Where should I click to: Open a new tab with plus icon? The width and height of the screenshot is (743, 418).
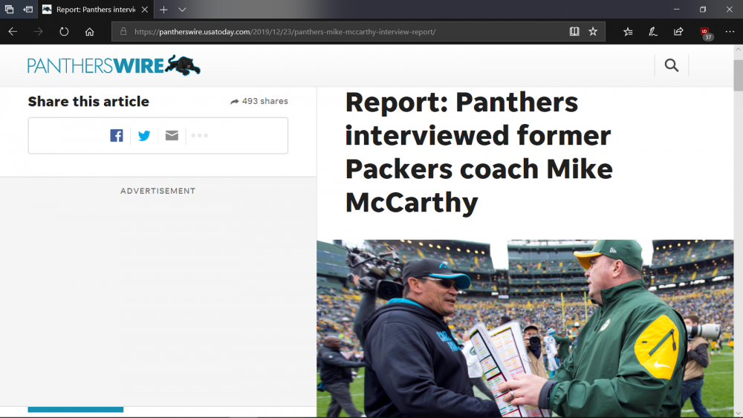point(163,10)
